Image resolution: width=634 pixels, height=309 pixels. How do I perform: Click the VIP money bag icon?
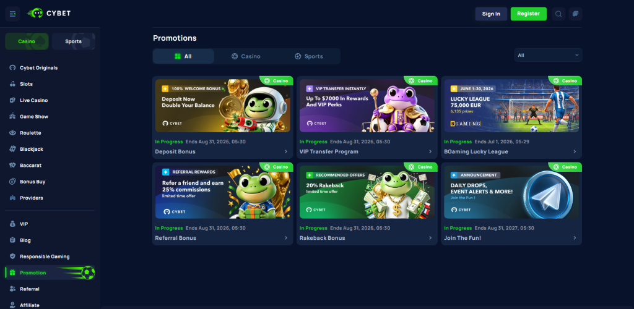click(12, 224)
